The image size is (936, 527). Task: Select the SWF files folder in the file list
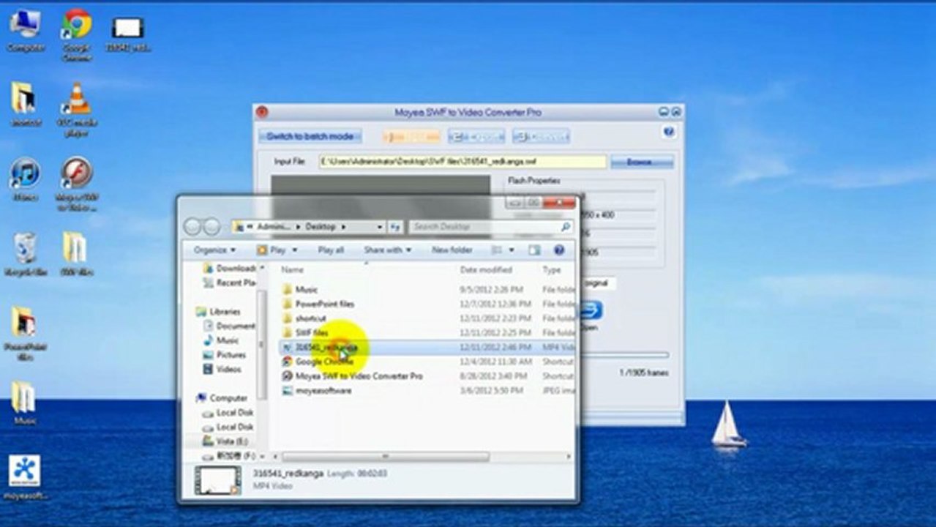point(427,333)
